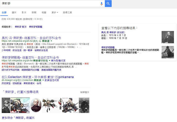Open the 俾斯麦相关 sublink

(29, 83)
